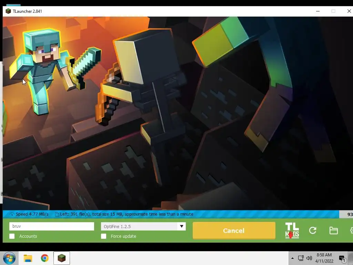Open launcher settings gear icon
353x265 pixels.
click(x=351, y=230)
